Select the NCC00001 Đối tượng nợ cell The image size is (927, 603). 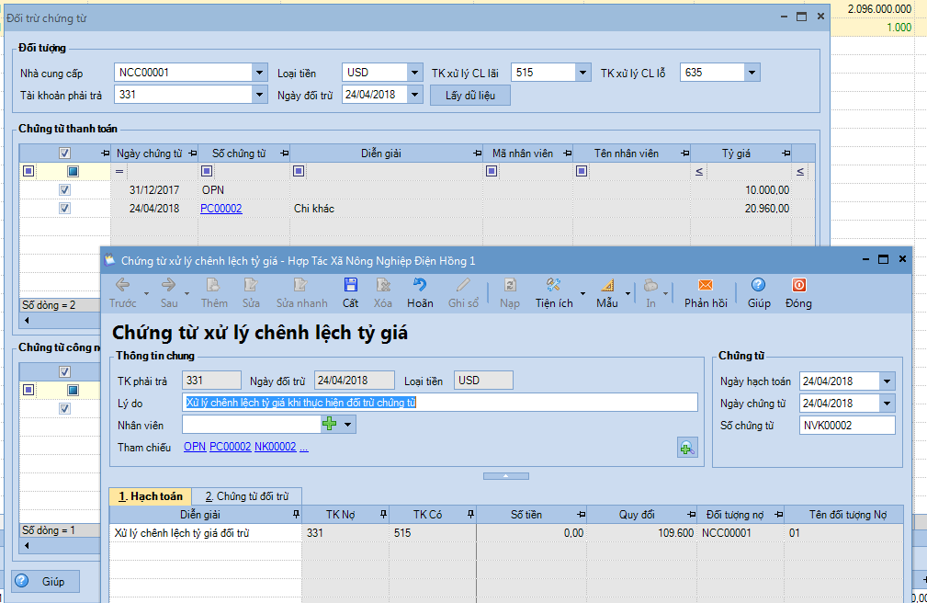[740, 533]
